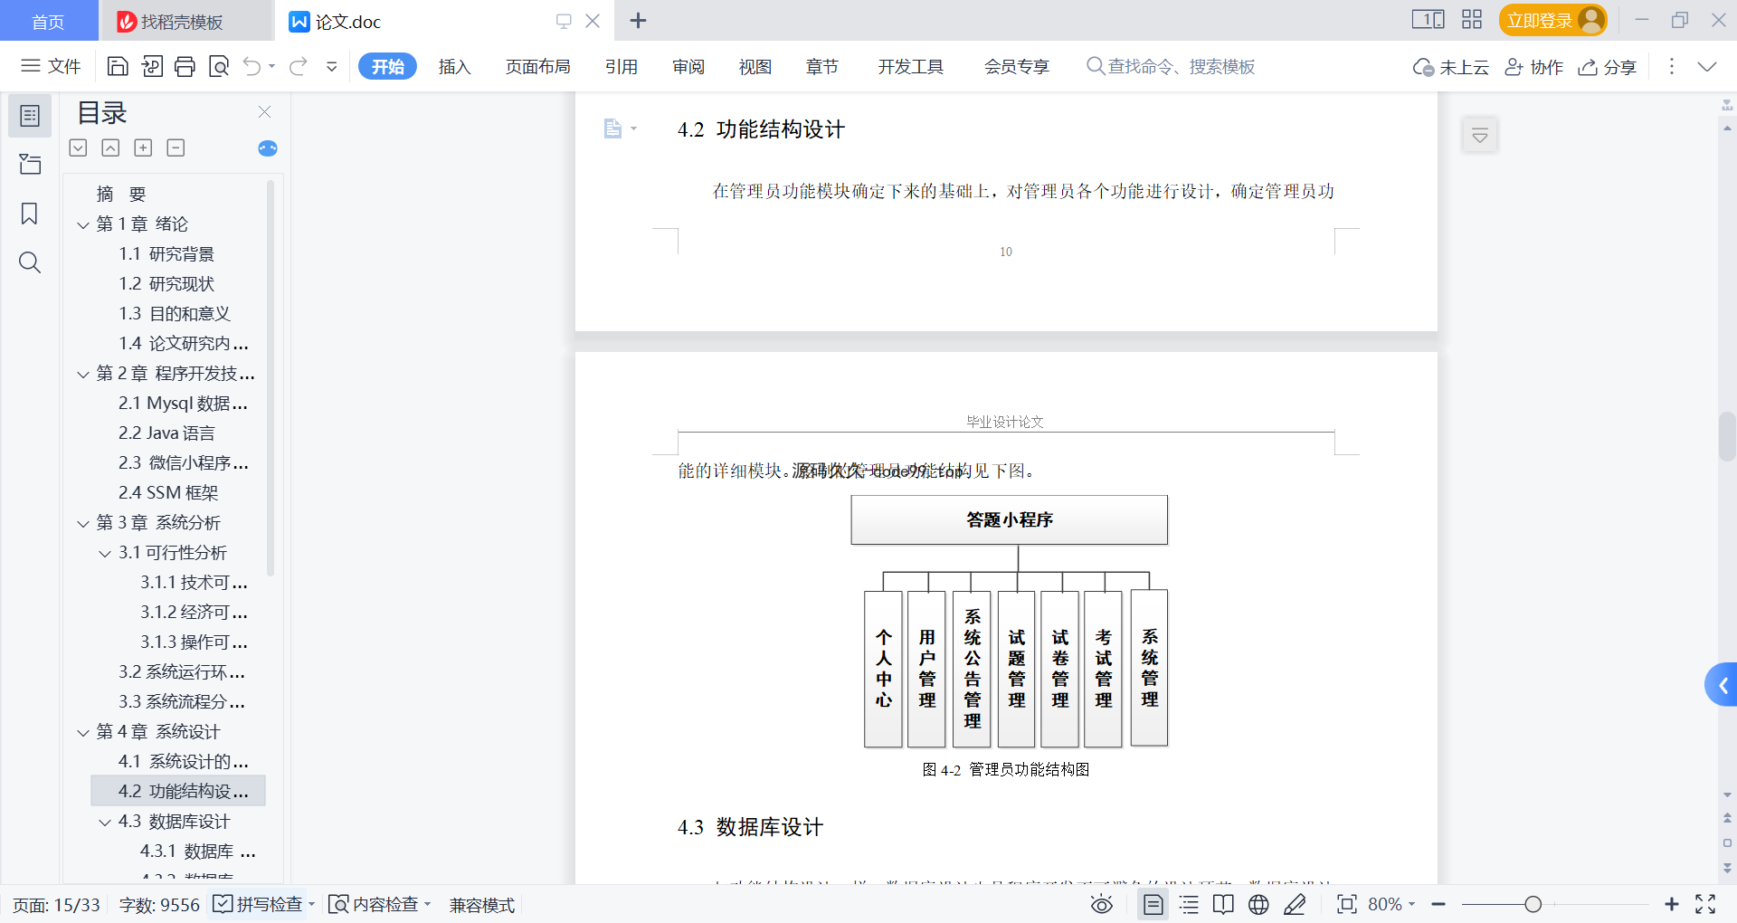
Task: Open the 开发工具 tab
Action: [910, 66]
